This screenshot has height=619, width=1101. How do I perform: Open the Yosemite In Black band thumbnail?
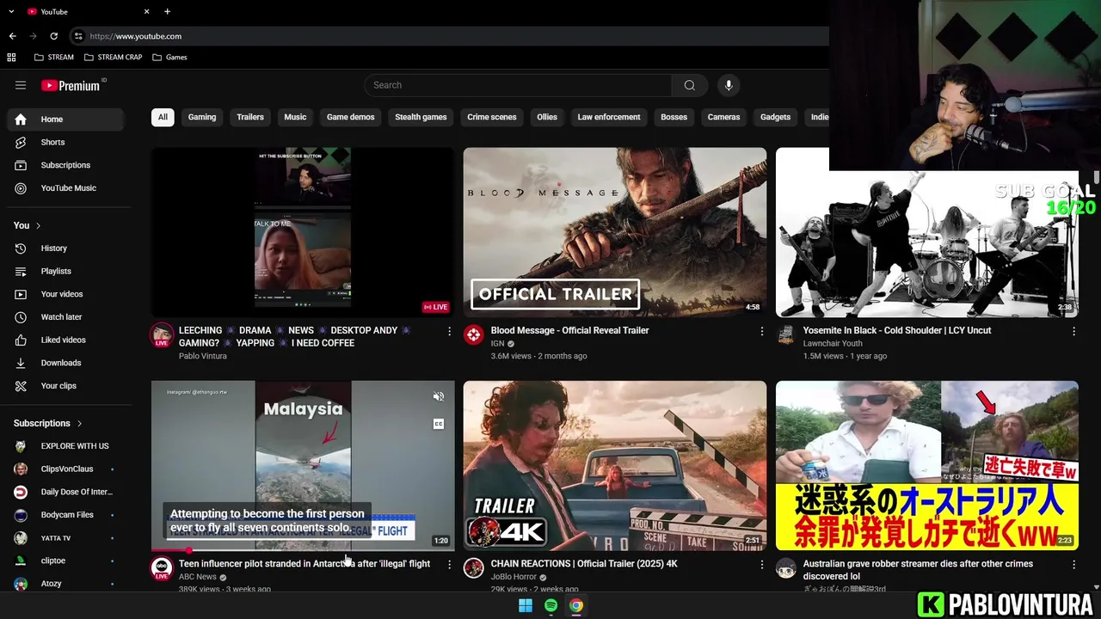927,244
